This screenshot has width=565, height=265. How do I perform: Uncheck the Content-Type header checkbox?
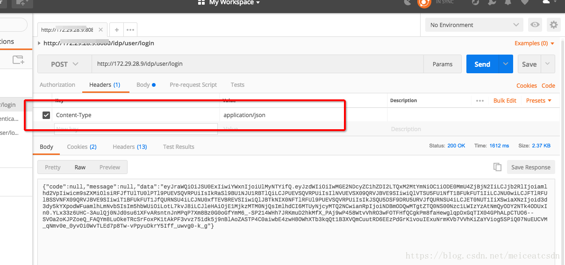pyautogui.click(x=46, y=115)
